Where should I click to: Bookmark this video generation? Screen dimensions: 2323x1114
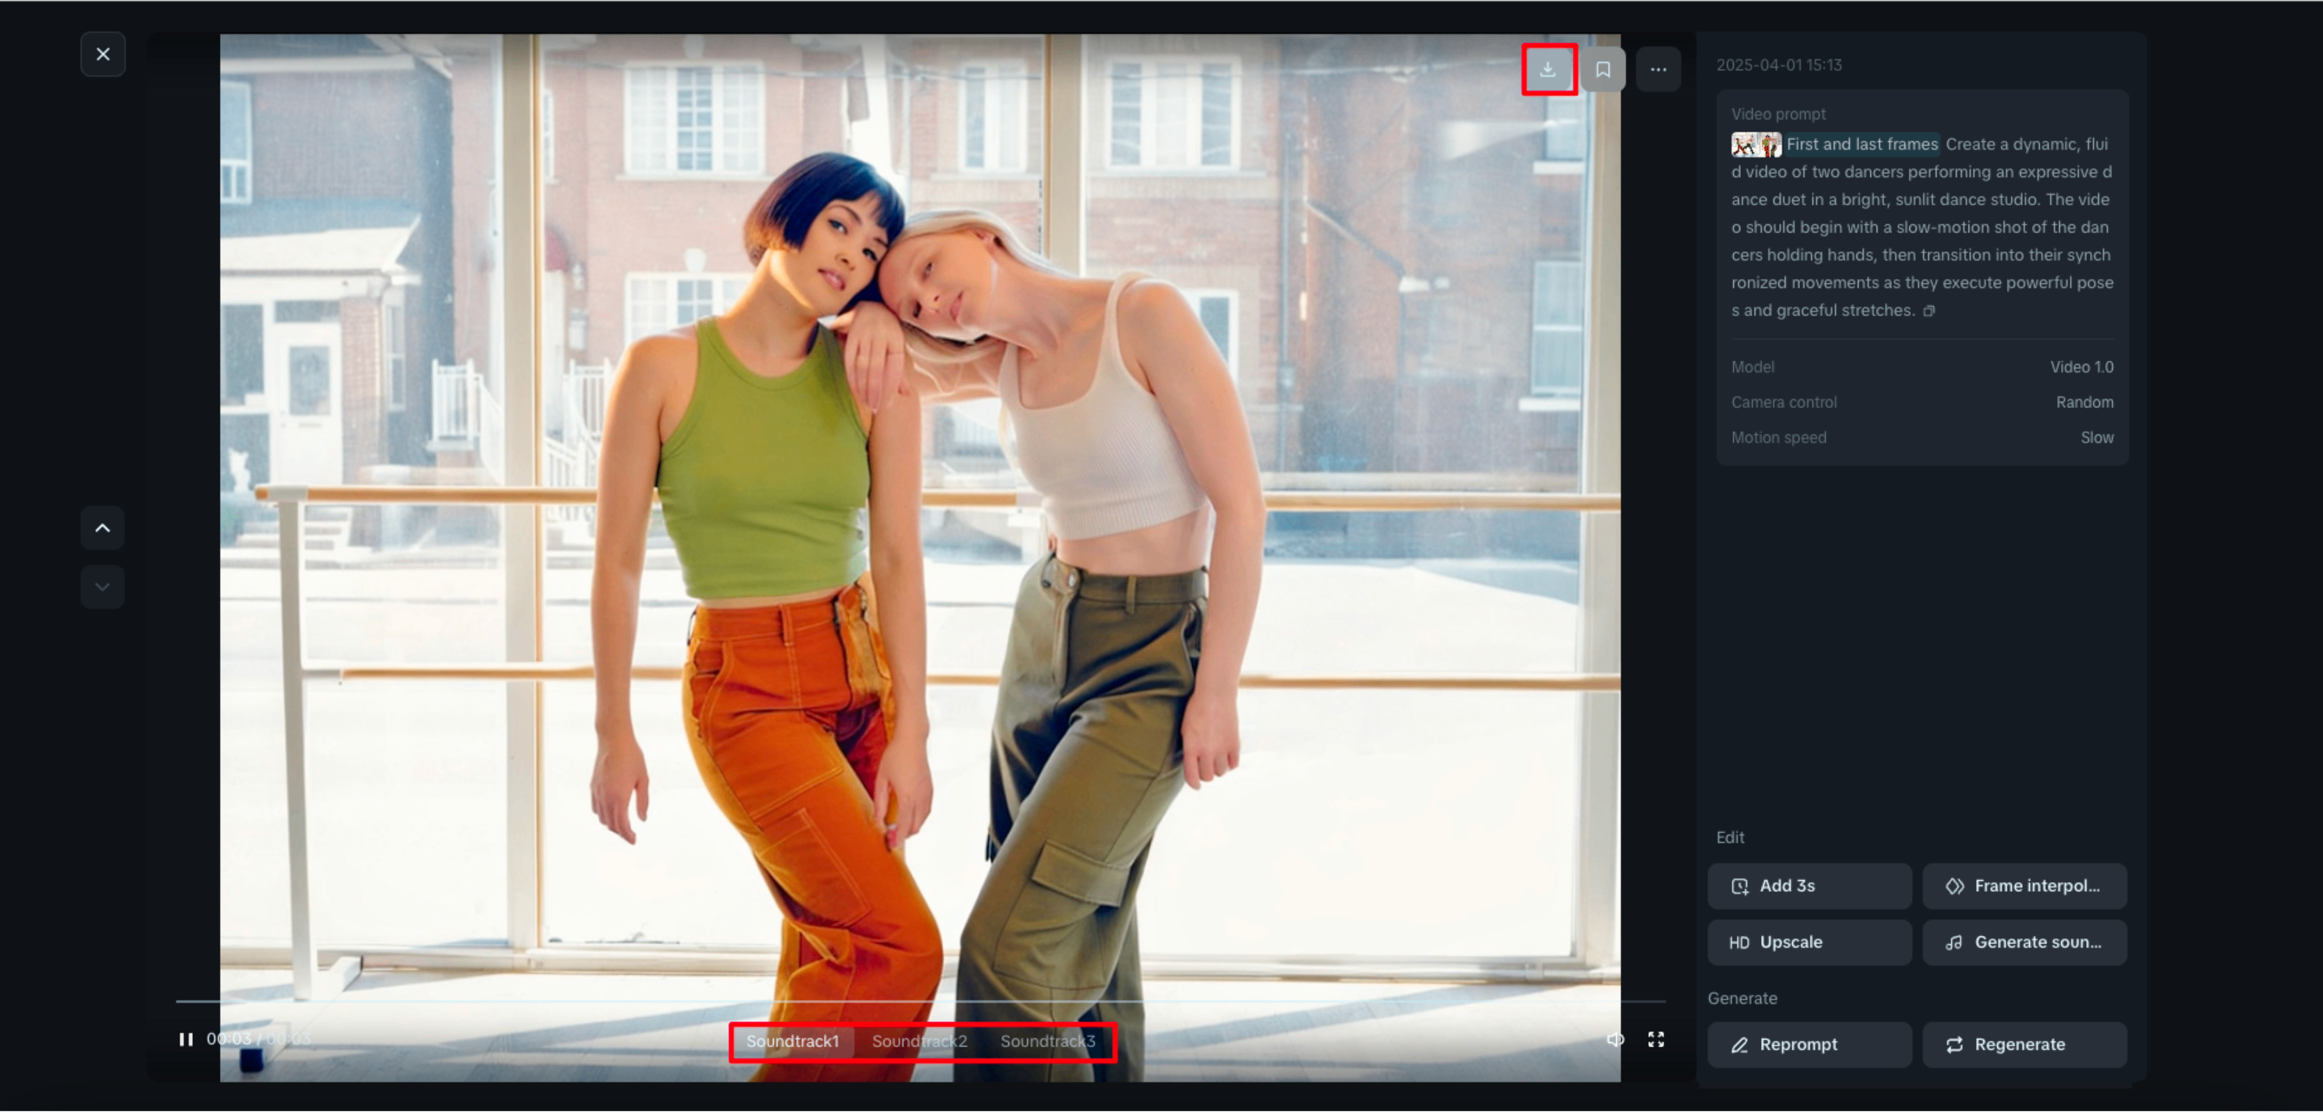(x=1604, y=68)
